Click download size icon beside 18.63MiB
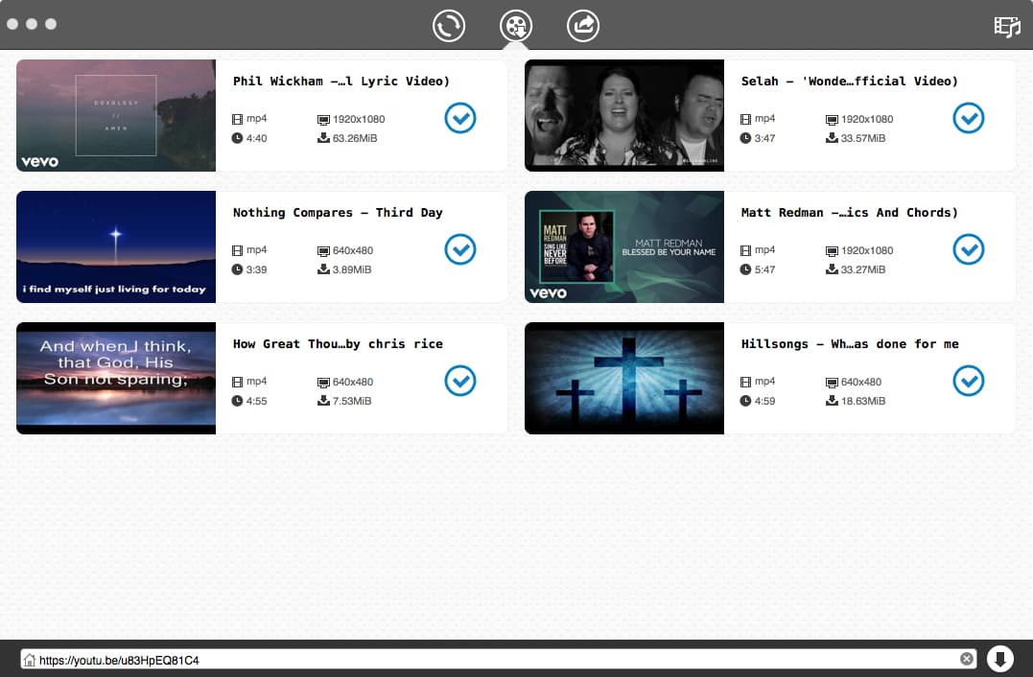This screenshot has height=677, width=1033. click(x=833, y=400)
